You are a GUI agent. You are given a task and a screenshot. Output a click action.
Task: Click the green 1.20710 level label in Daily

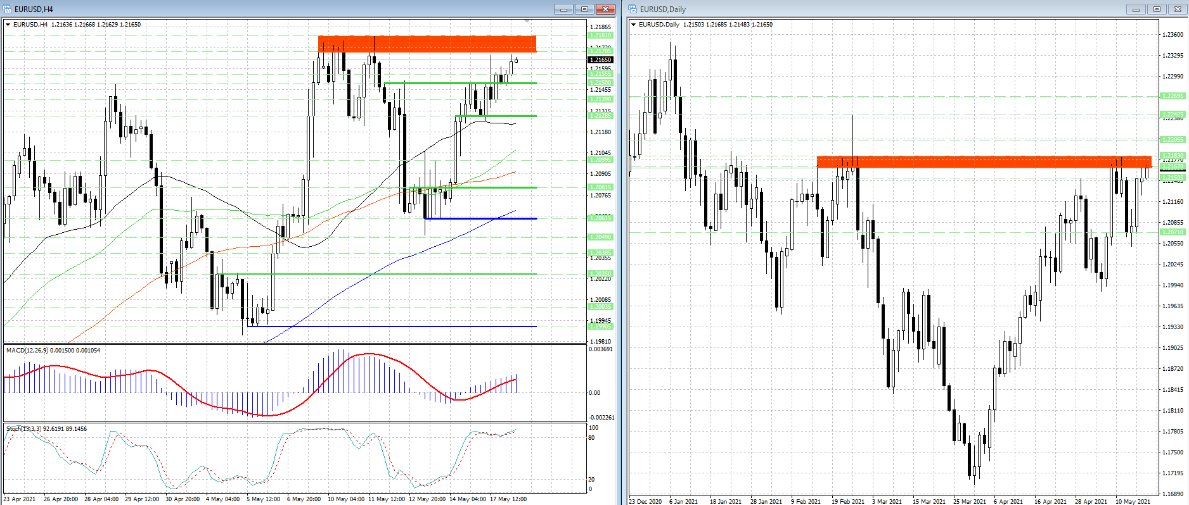pyautogui.click(x=1173, y=232)
